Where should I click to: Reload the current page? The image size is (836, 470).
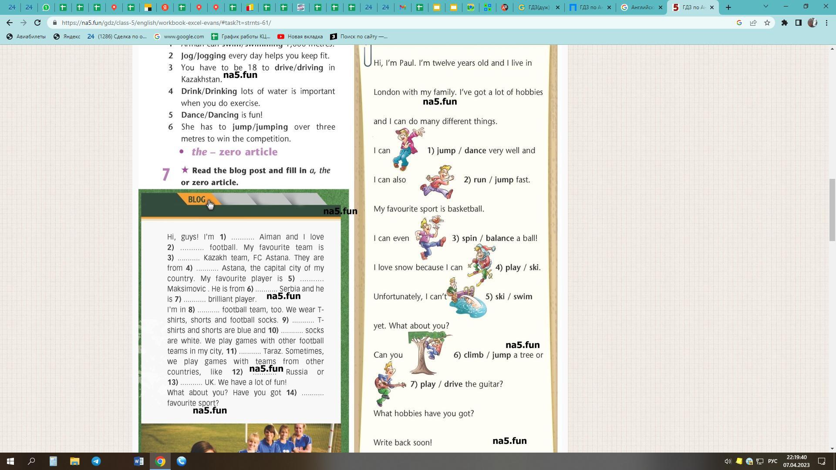coord(37,23)
